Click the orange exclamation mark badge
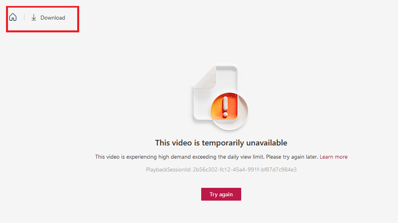The height and width of the screenshot is (223, 398). point(224,107)
